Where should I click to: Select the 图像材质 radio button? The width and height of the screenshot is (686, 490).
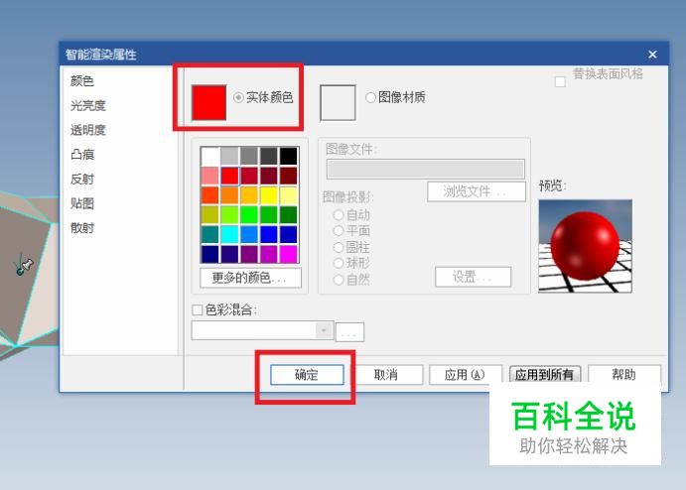point(370,97)
